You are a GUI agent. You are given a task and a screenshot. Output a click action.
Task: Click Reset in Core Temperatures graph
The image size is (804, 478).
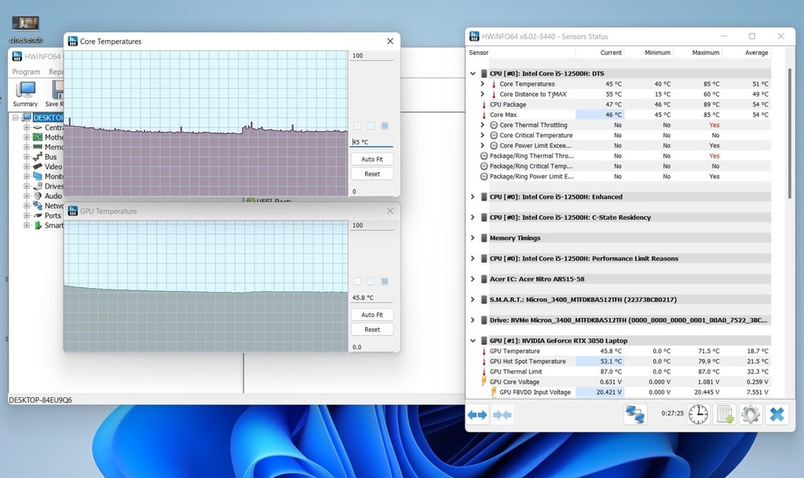pos(371,174)
